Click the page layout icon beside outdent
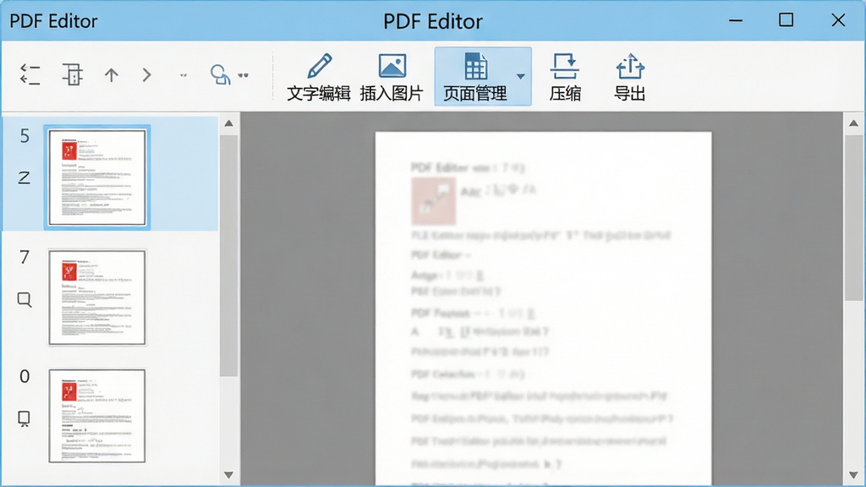This screenshot has height=487, width=866. pyautogui.click(x=73, y=74)
